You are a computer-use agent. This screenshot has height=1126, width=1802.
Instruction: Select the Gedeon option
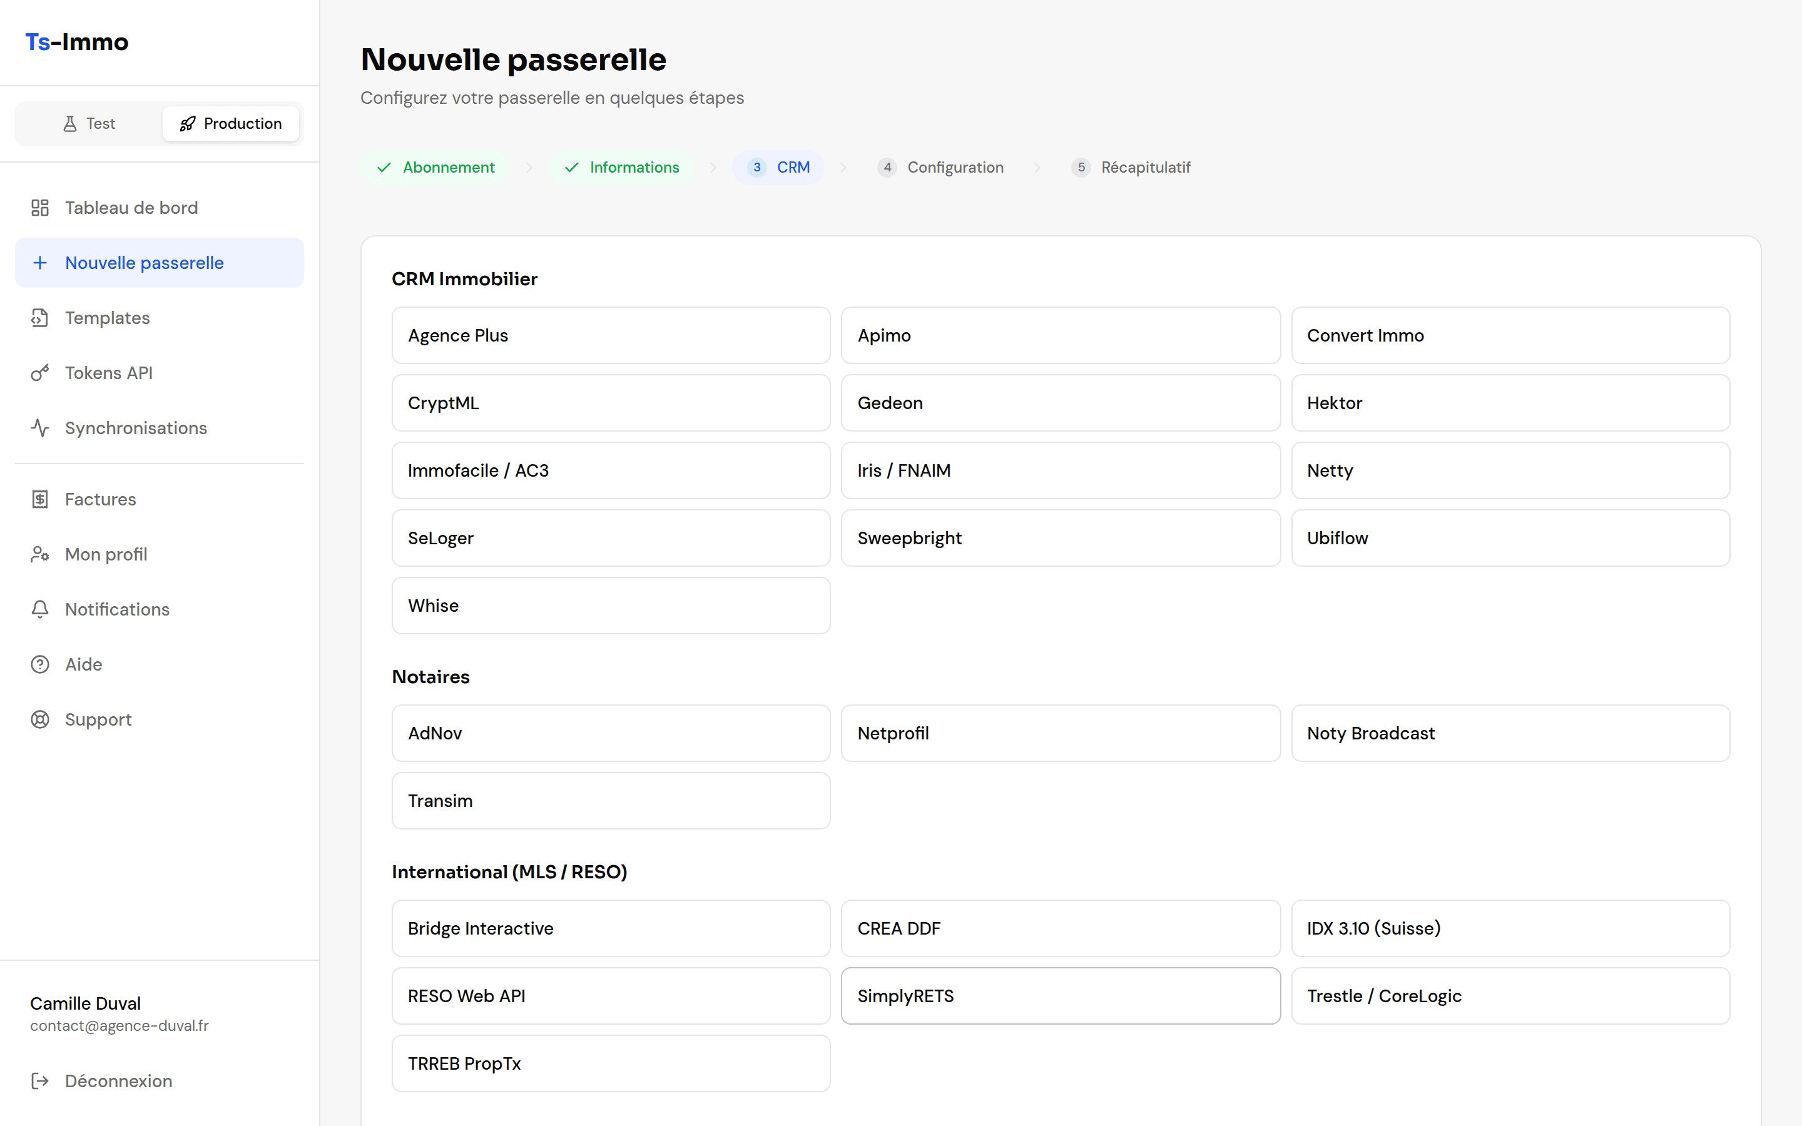coord(1061,403)
